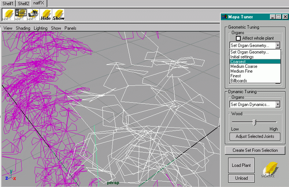Click the natFX Show shelf icon
This screenshot has width=289, height=187.
[x=58, y=14]
